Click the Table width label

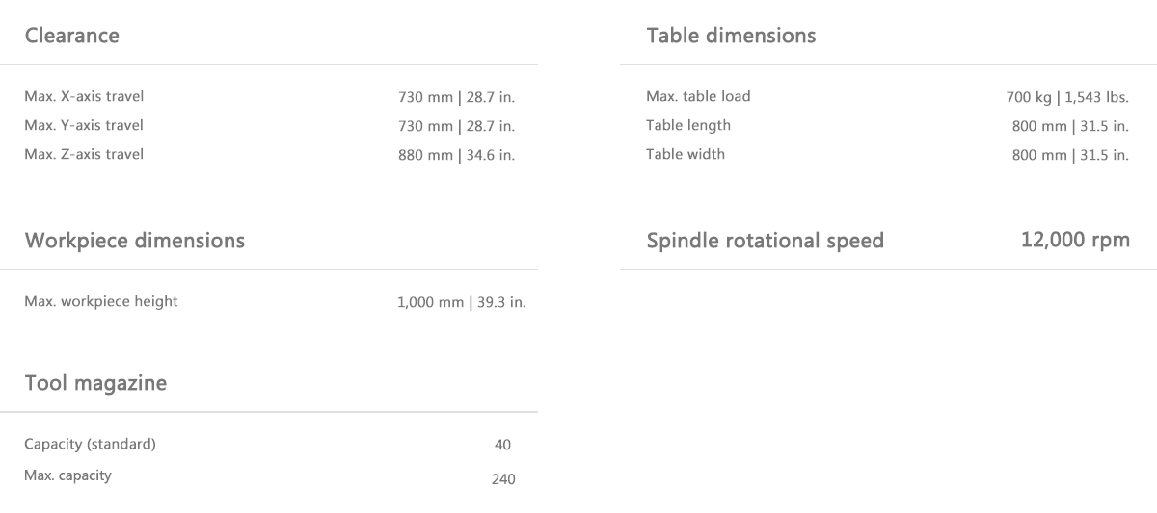click(686, 154)
